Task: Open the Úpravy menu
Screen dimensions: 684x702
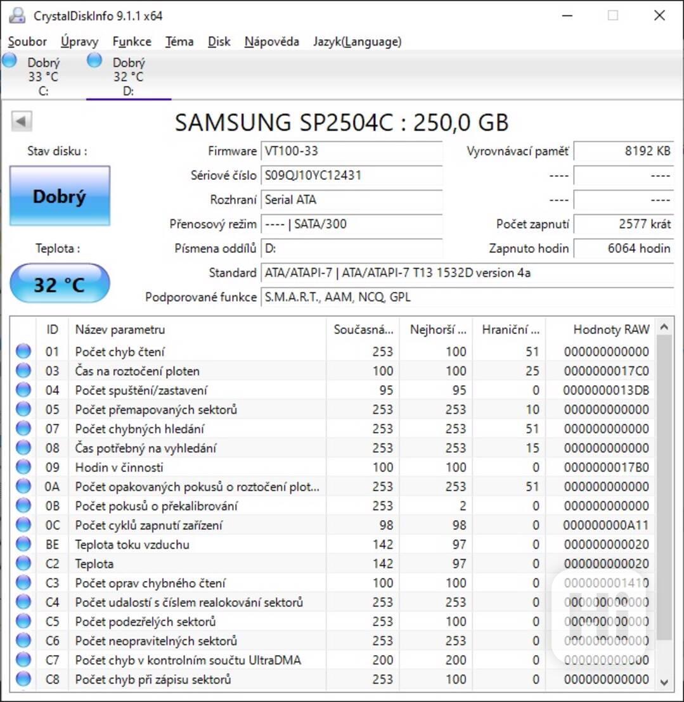Action: pyautogui.click(x=79, y=42)
